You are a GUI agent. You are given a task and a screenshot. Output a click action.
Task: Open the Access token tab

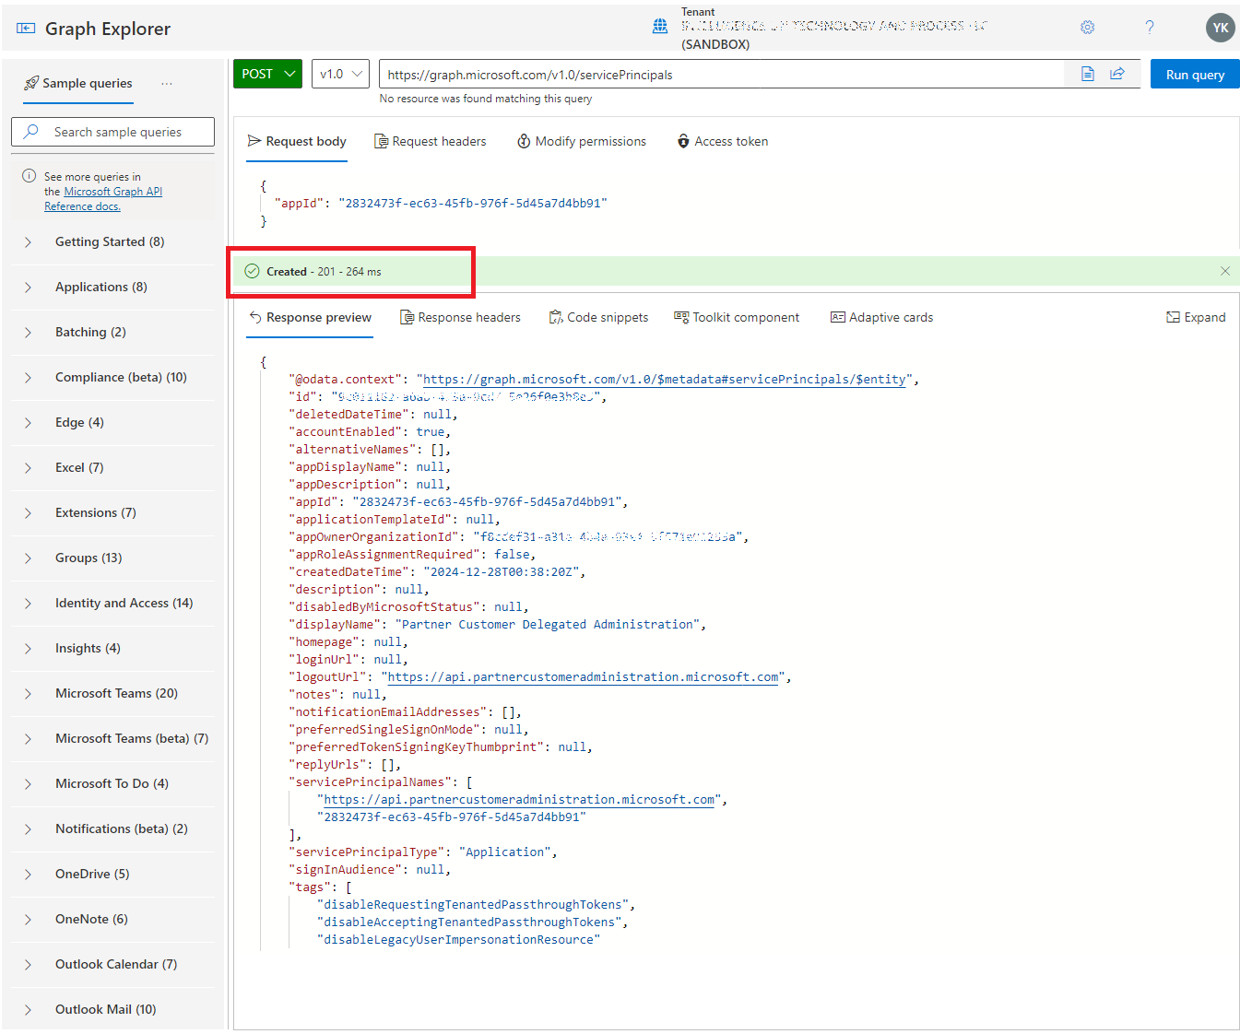click(723, 141)
